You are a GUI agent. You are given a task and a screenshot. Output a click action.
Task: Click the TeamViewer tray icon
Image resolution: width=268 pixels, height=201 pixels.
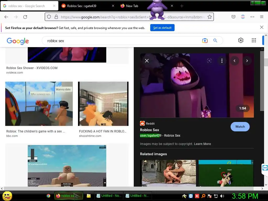[x=191, y=196]
